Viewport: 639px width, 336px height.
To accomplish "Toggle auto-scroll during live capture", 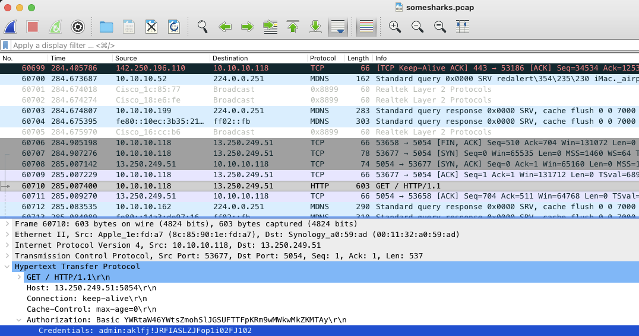I will click(338, 27).
